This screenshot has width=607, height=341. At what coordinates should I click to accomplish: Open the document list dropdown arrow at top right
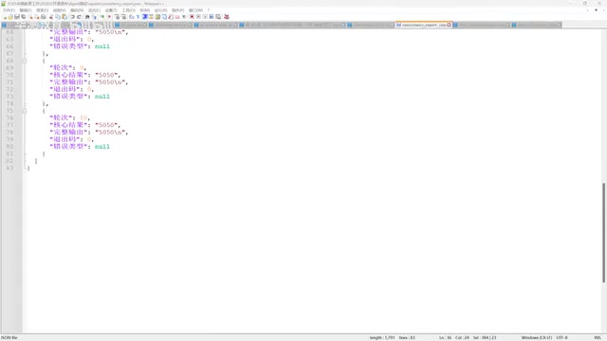597,10
